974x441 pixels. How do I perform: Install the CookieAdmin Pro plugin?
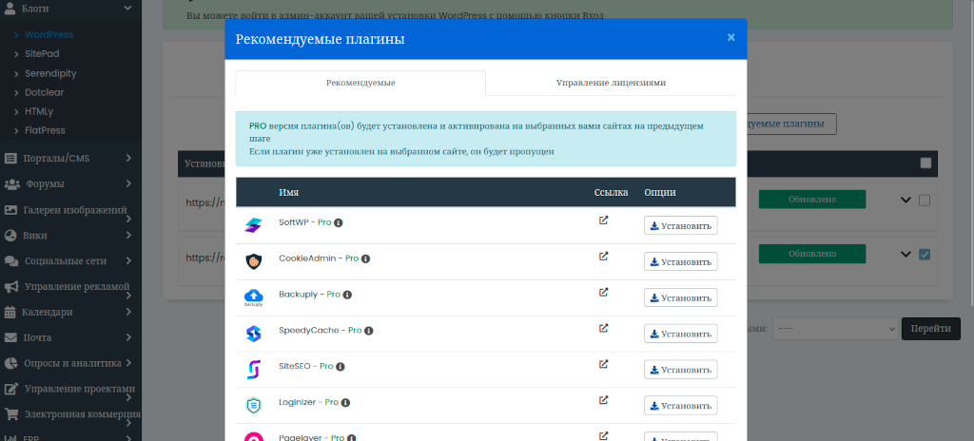[681, 261]
